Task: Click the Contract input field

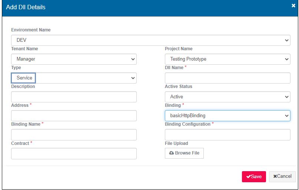Action: 74,153
